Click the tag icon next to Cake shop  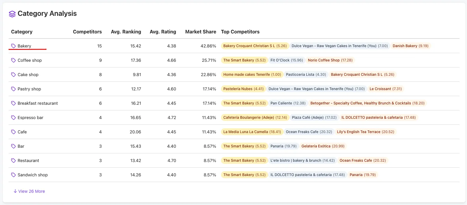pyautogui.click(x=13, y=75)
